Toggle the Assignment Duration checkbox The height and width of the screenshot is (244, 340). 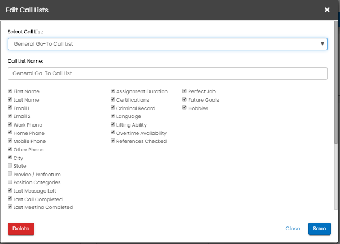[x=113, y=91]
